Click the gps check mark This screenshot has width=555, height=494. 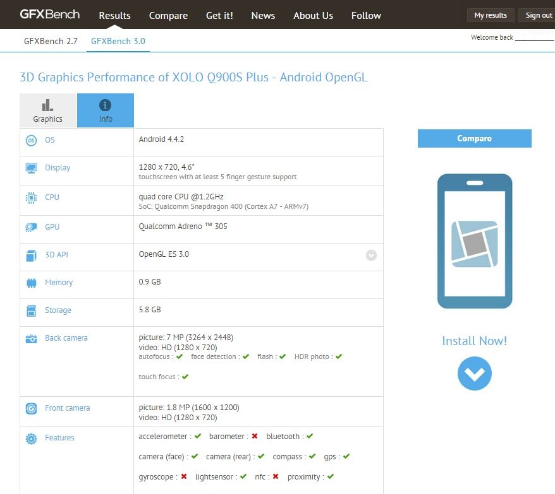pyautogui.click(x=346, y=456)
